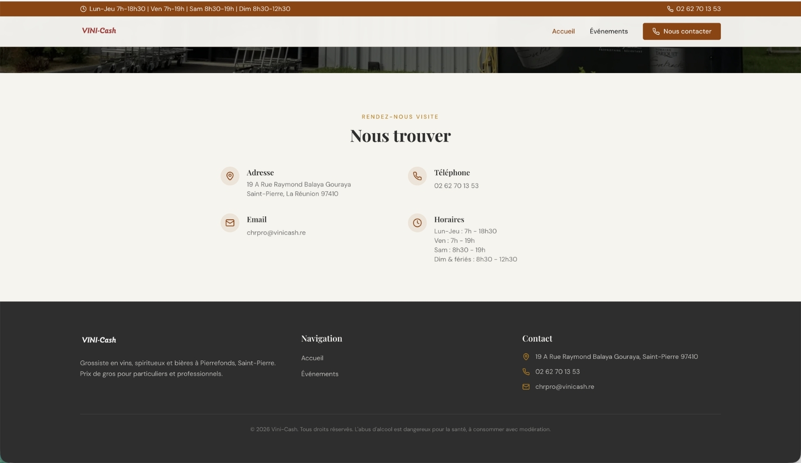The width and height of the screenshot is (801, 463).
Task: Click the phone icon in top orange bar
Action: [x=670, y=9]
